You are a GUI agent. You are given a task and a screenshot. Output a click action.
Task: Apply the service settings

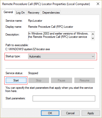[x=91, y=113]
